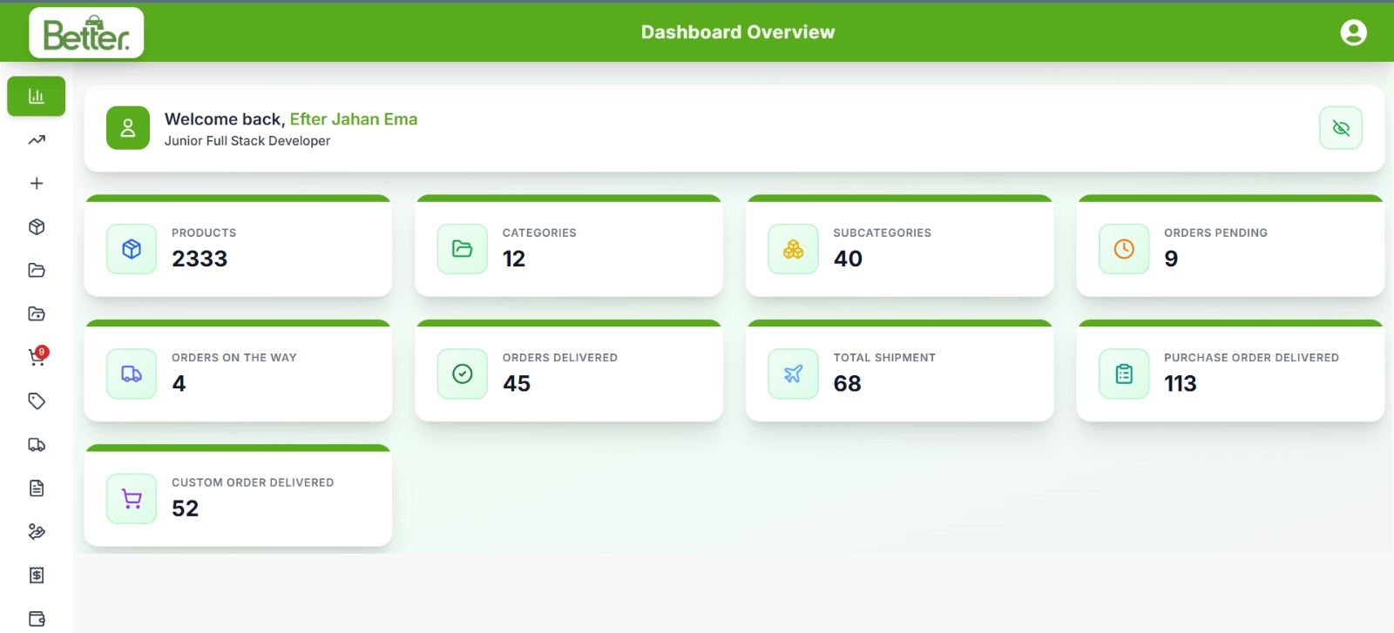This screenshot has width=1394, height=633.
Task: Click the green user avatar in welcome banner
Action: pos(128,128)
